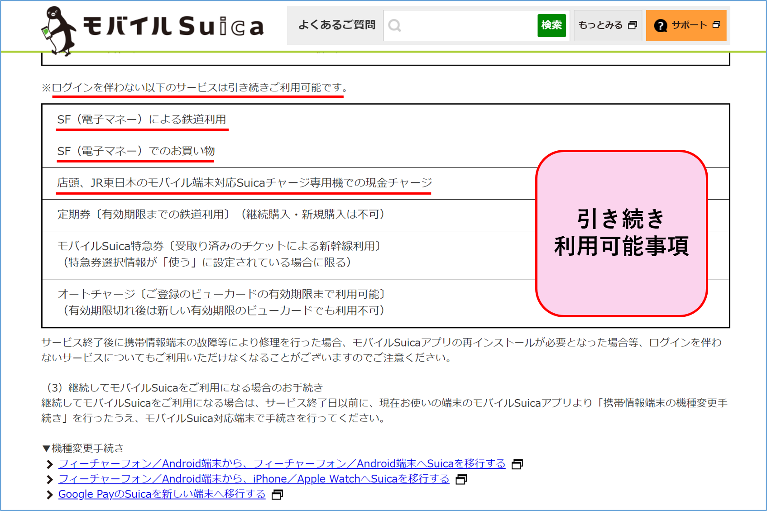Image resolution: width=767 pixels, height=511 pixels.
Task: Click chevron before iPhone/Apple Watch migration link
Action: [x=49, y=479]
